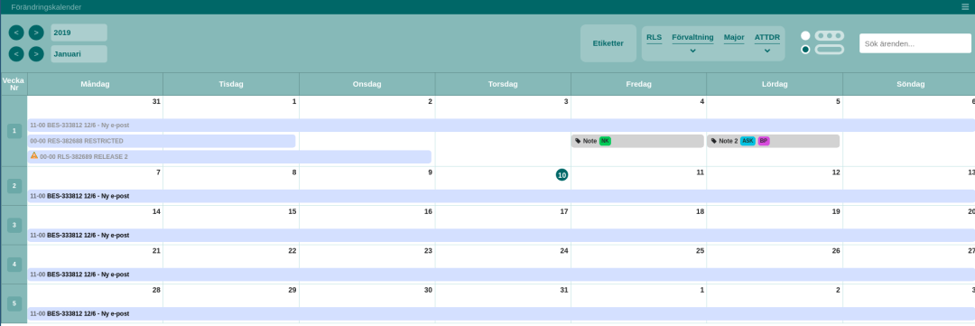Click the tag icon on the Note 2 entry
This screenshot has width=975, height=326.
(x=713, y=141)
